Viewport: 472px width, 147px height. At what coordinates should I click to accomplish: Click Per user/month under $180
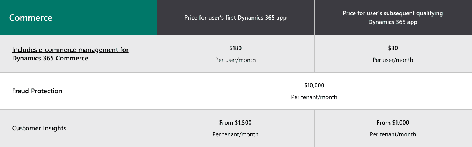pyautogui.click(x=235, y=60)
